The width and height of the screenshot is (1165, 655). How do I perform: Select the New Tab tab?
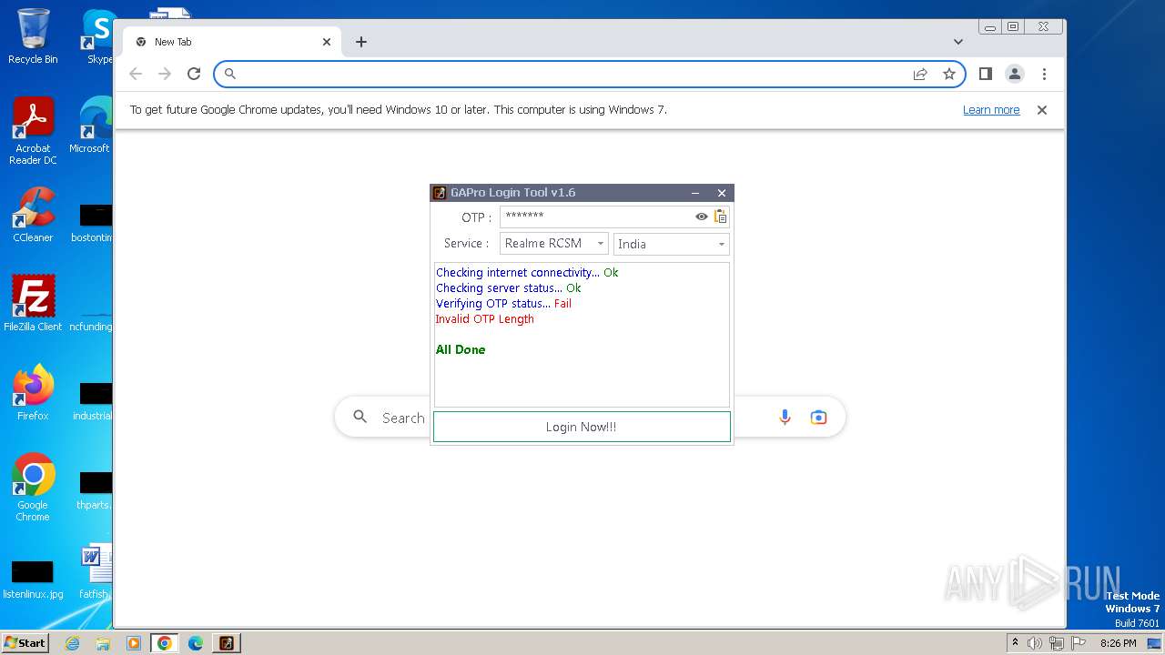[x=232, y=42]
